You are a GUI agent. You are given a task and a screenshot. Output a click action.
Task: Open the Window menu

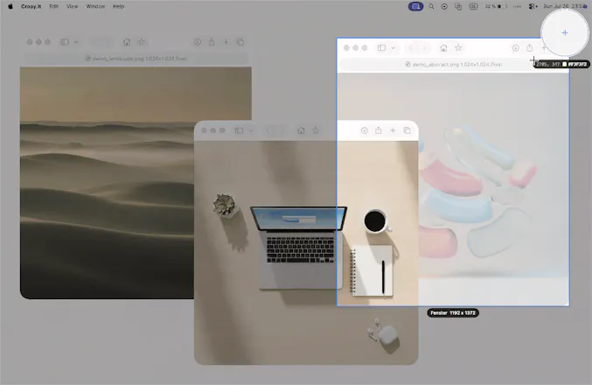pos(95,6)
